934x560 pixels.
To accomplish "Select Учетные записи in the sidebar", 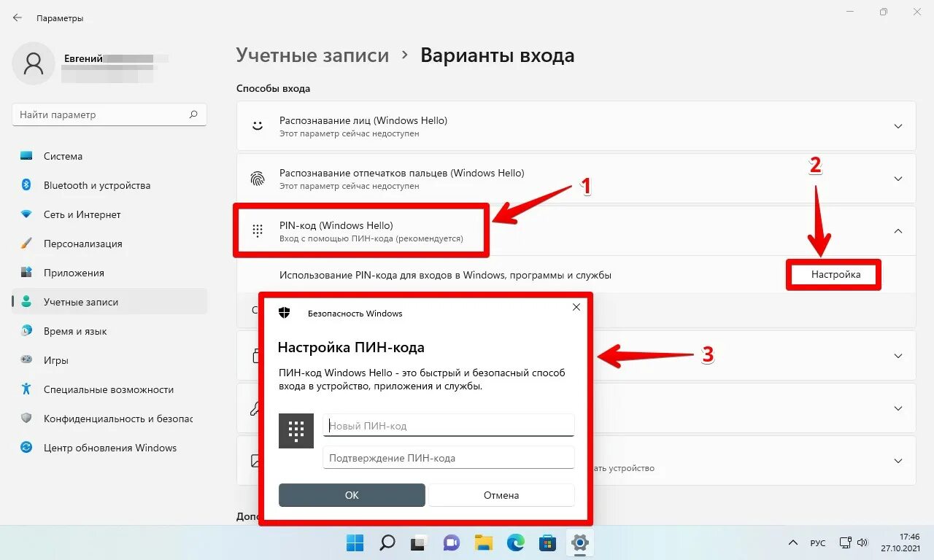I will click(109, 302).
